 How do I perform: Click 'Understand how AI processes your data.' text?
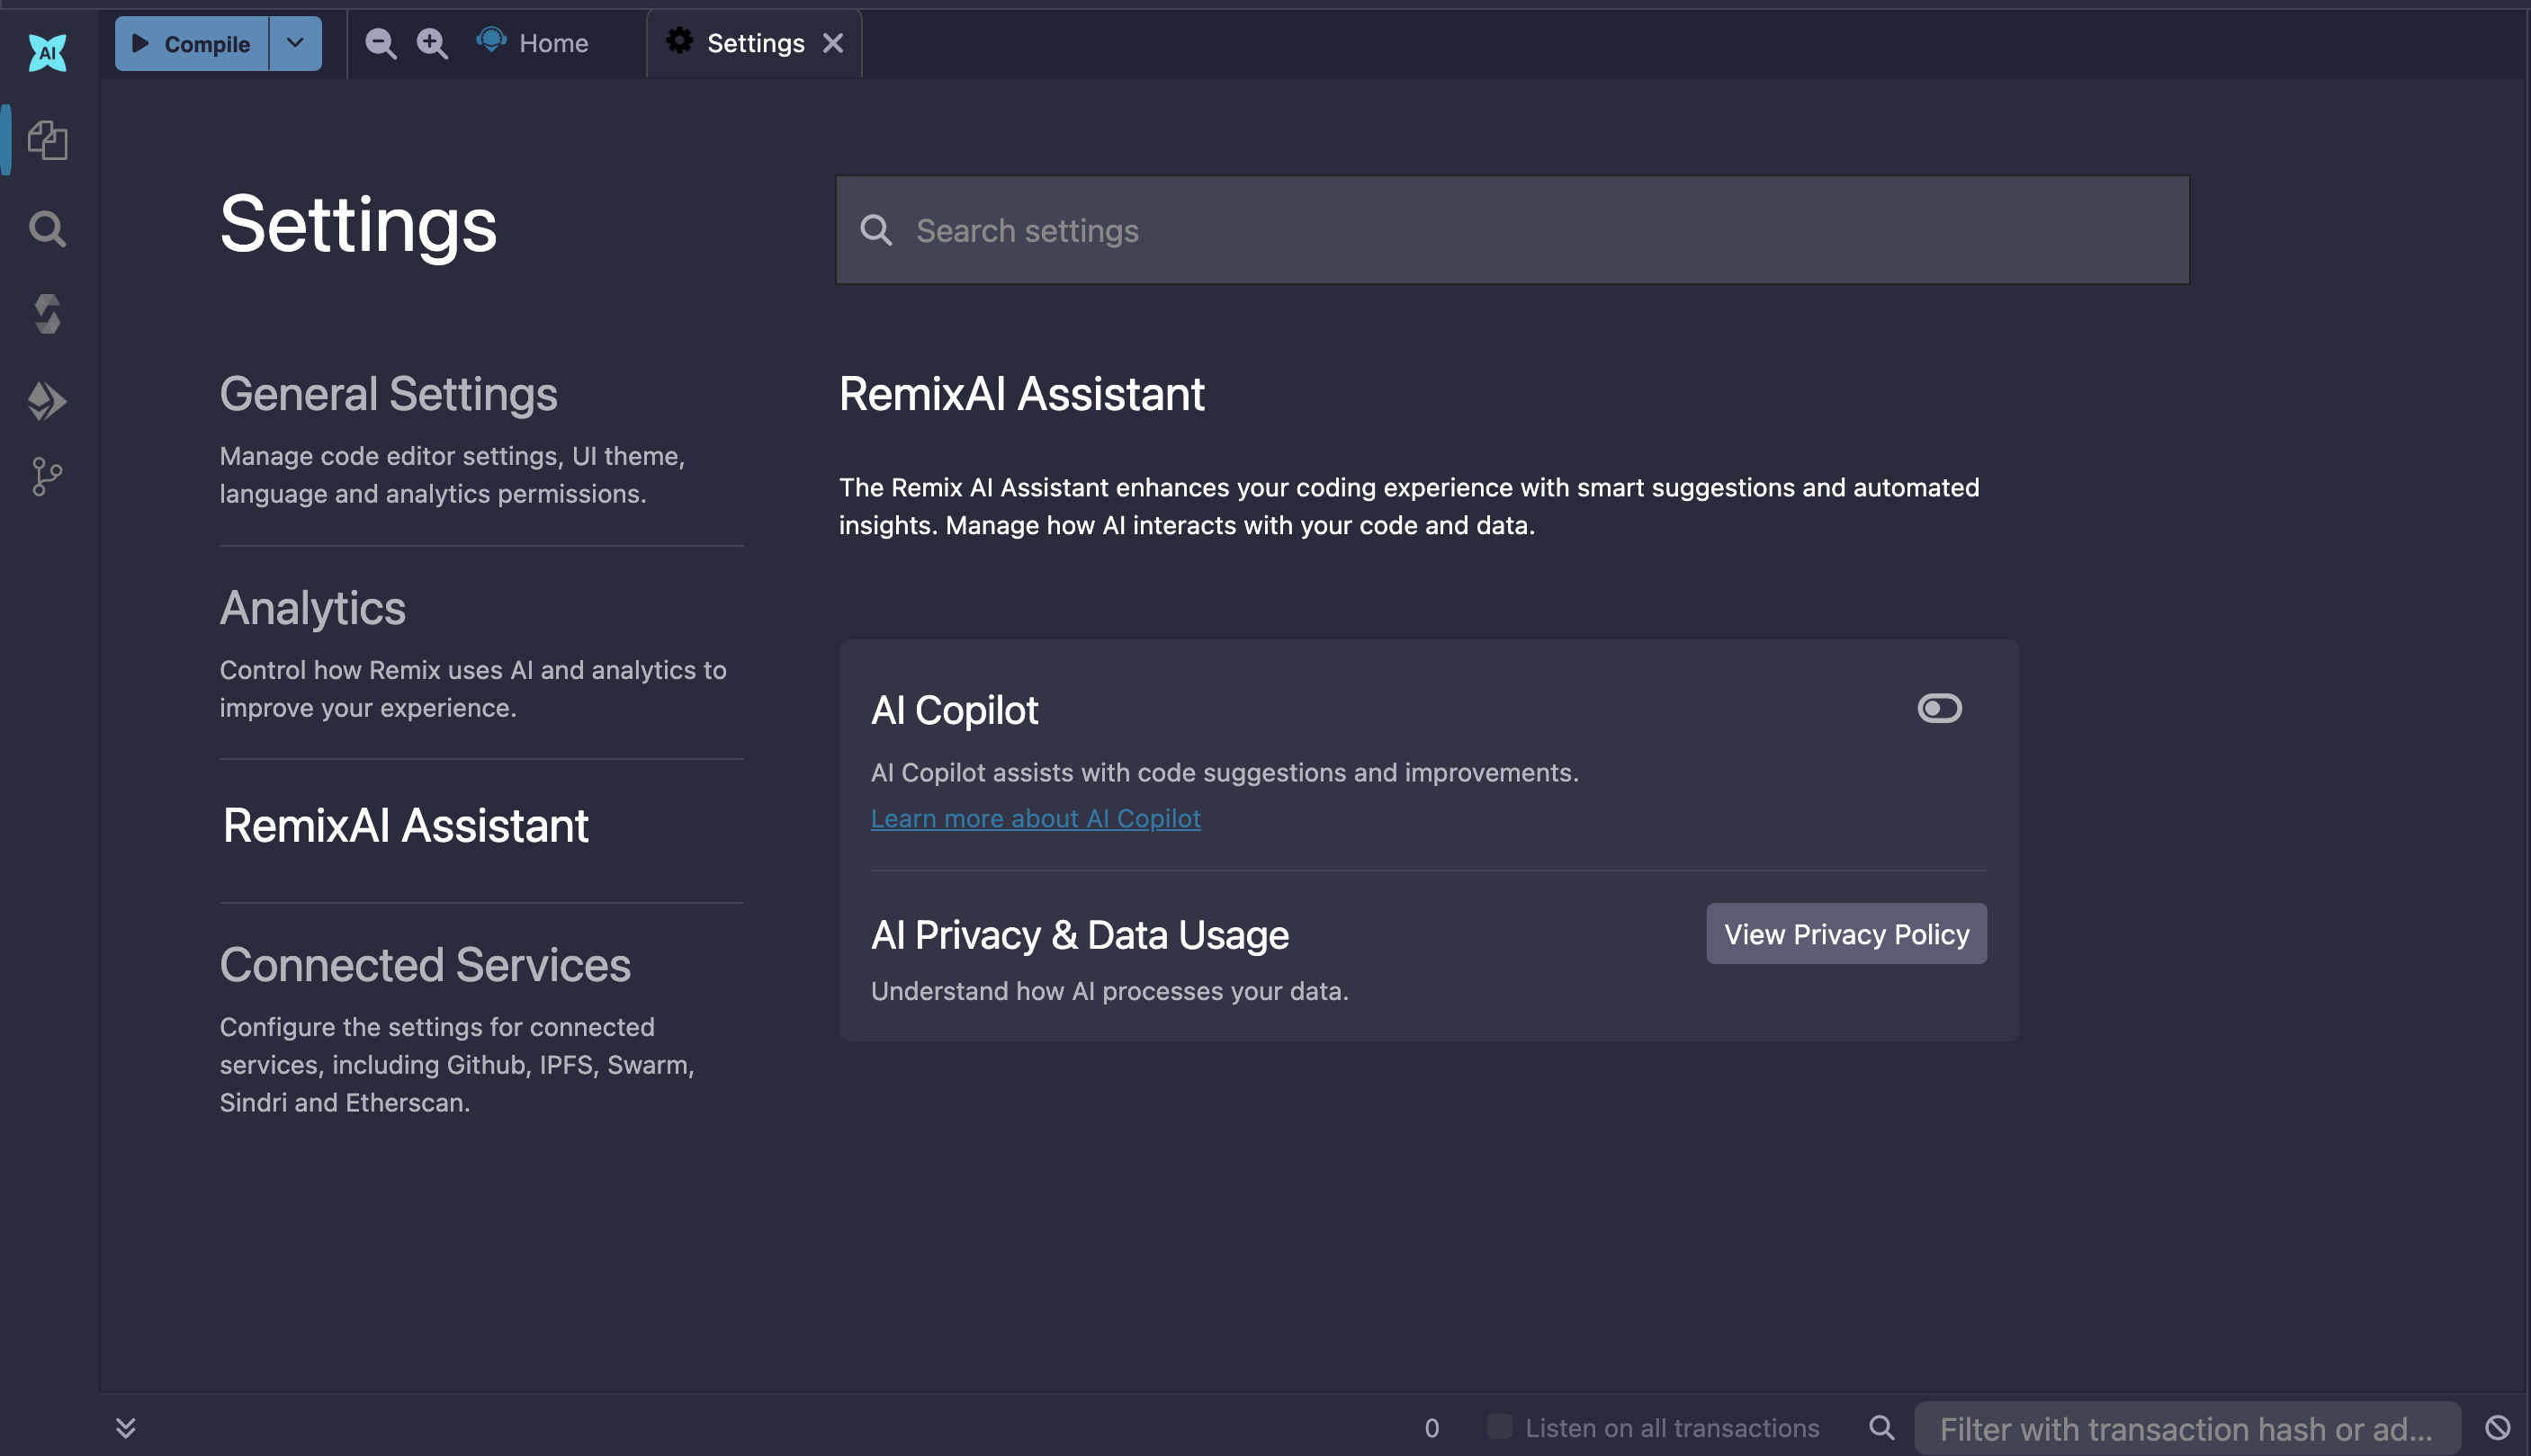pyautogui.click(x=1109, y=991)
